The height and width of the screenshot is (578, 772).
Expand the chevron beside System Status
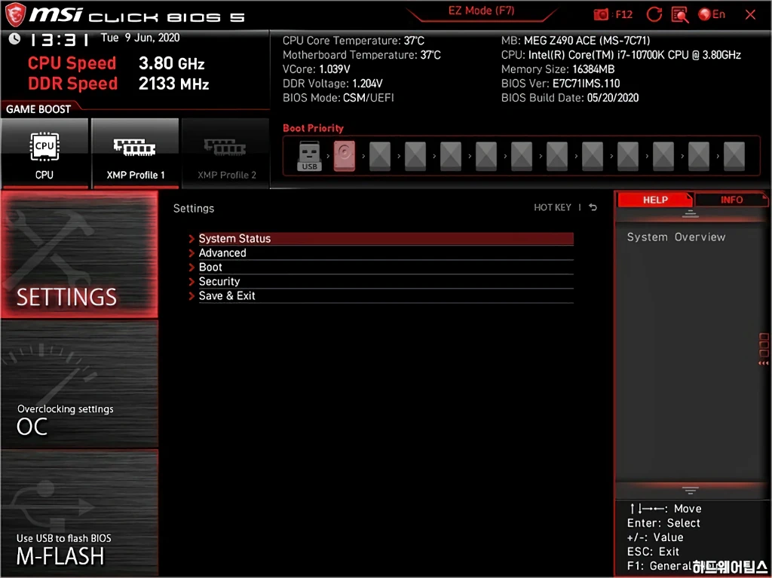pyautogui.click(x=191, y=239)
